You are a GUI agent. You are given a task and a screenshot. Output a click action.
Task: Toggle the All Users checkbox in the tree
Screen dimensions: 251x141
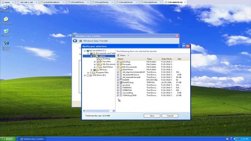[94, 70]
